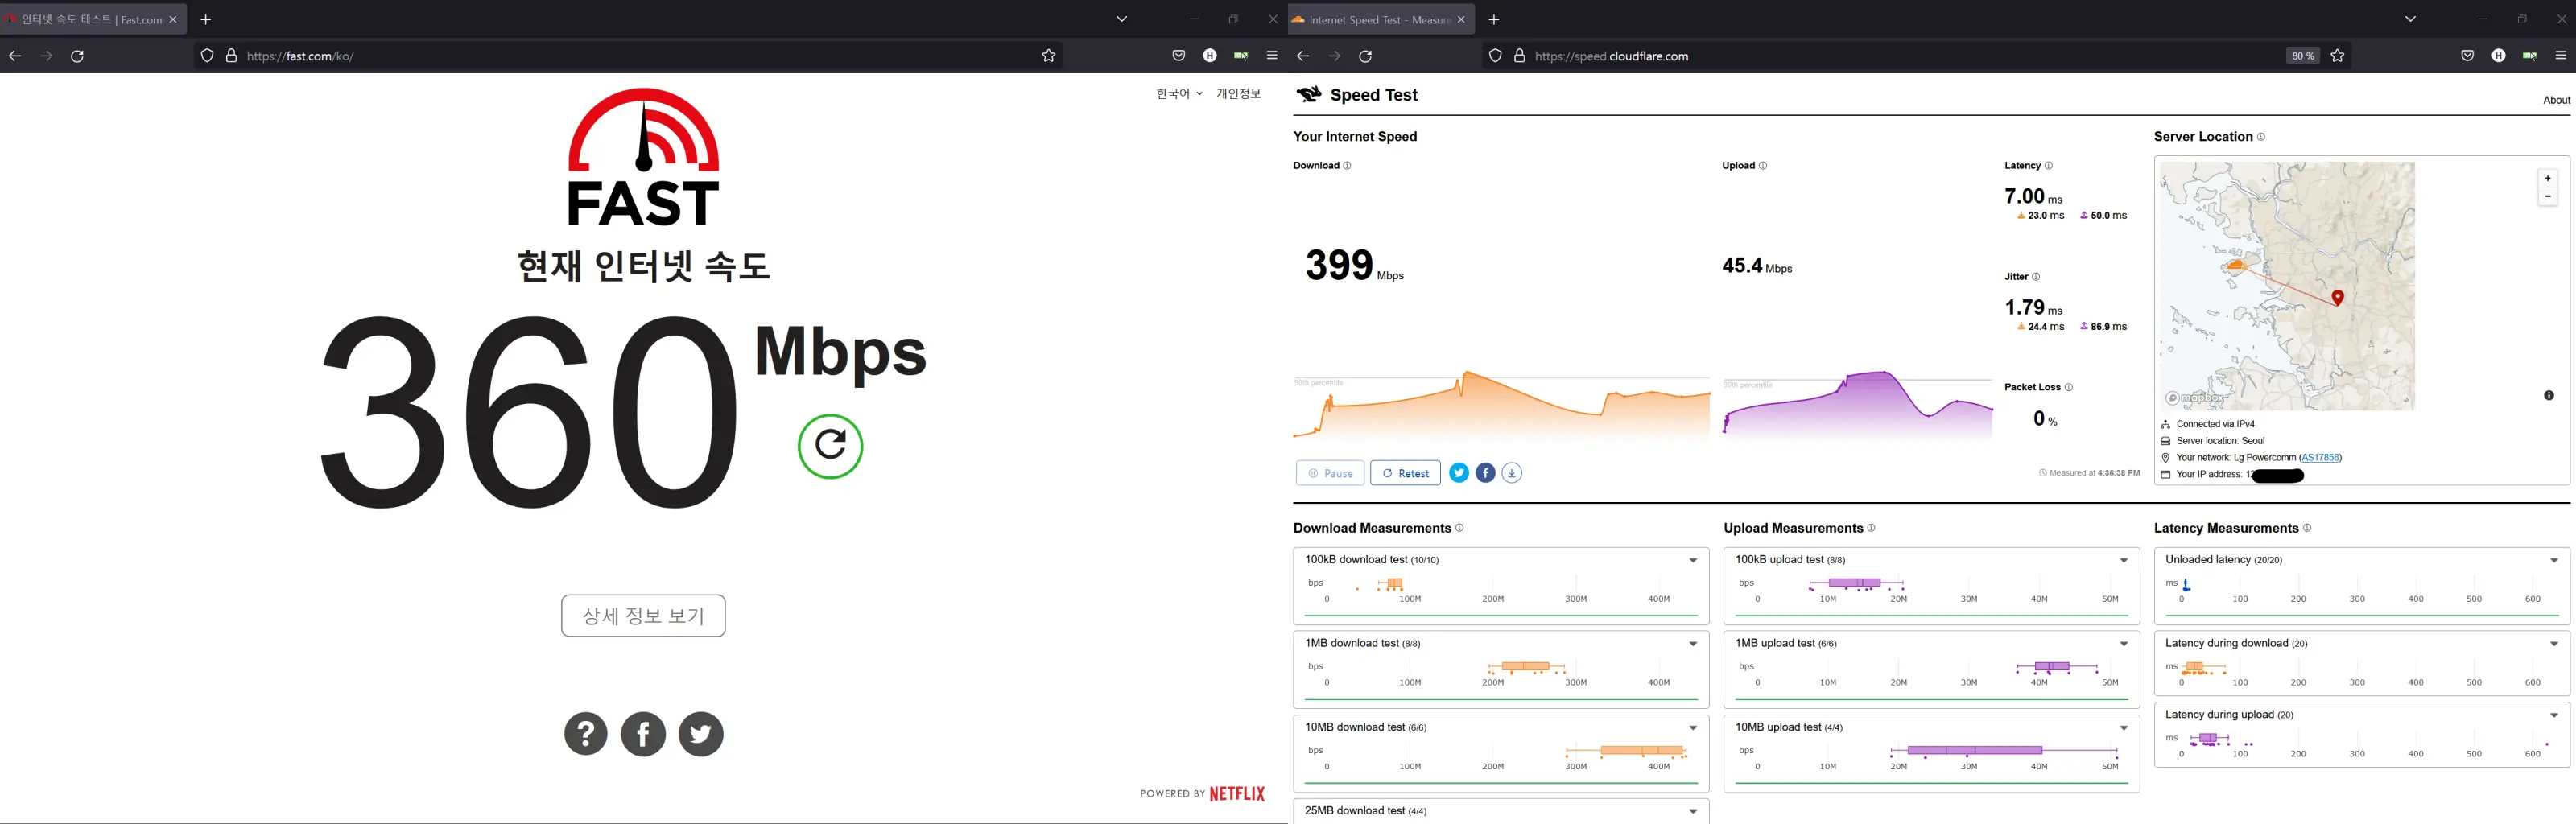Open the 개인정보 privacy link

click(1238, 93)
